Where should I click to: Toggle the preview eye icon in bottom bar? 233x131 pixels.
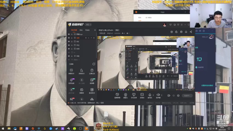tap(174, 95)
